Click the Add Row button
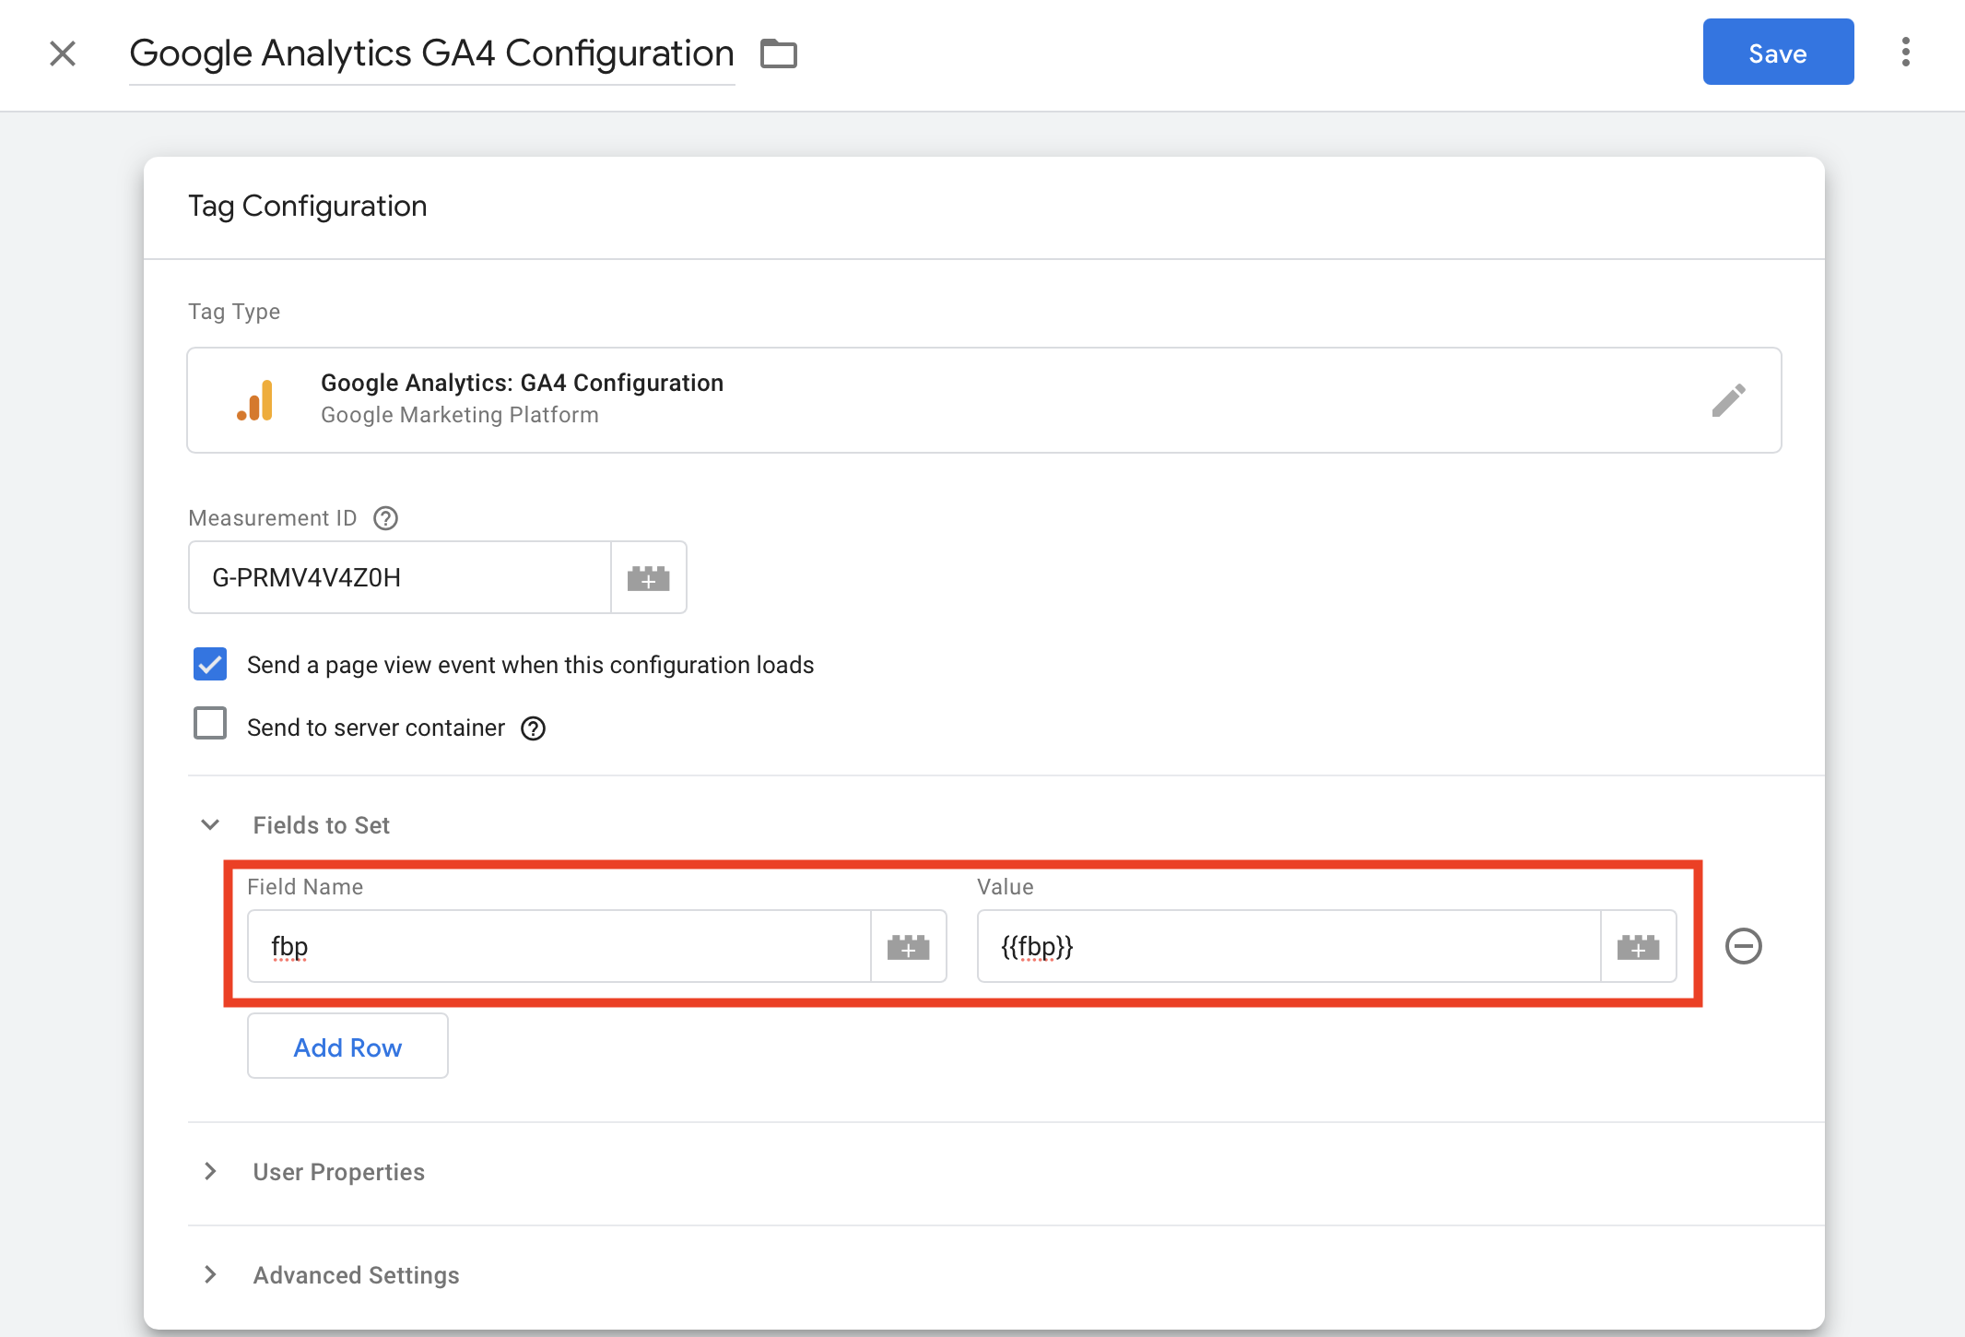The width and height of the screenshot is (1965, 1337). tap(347, 1047)
